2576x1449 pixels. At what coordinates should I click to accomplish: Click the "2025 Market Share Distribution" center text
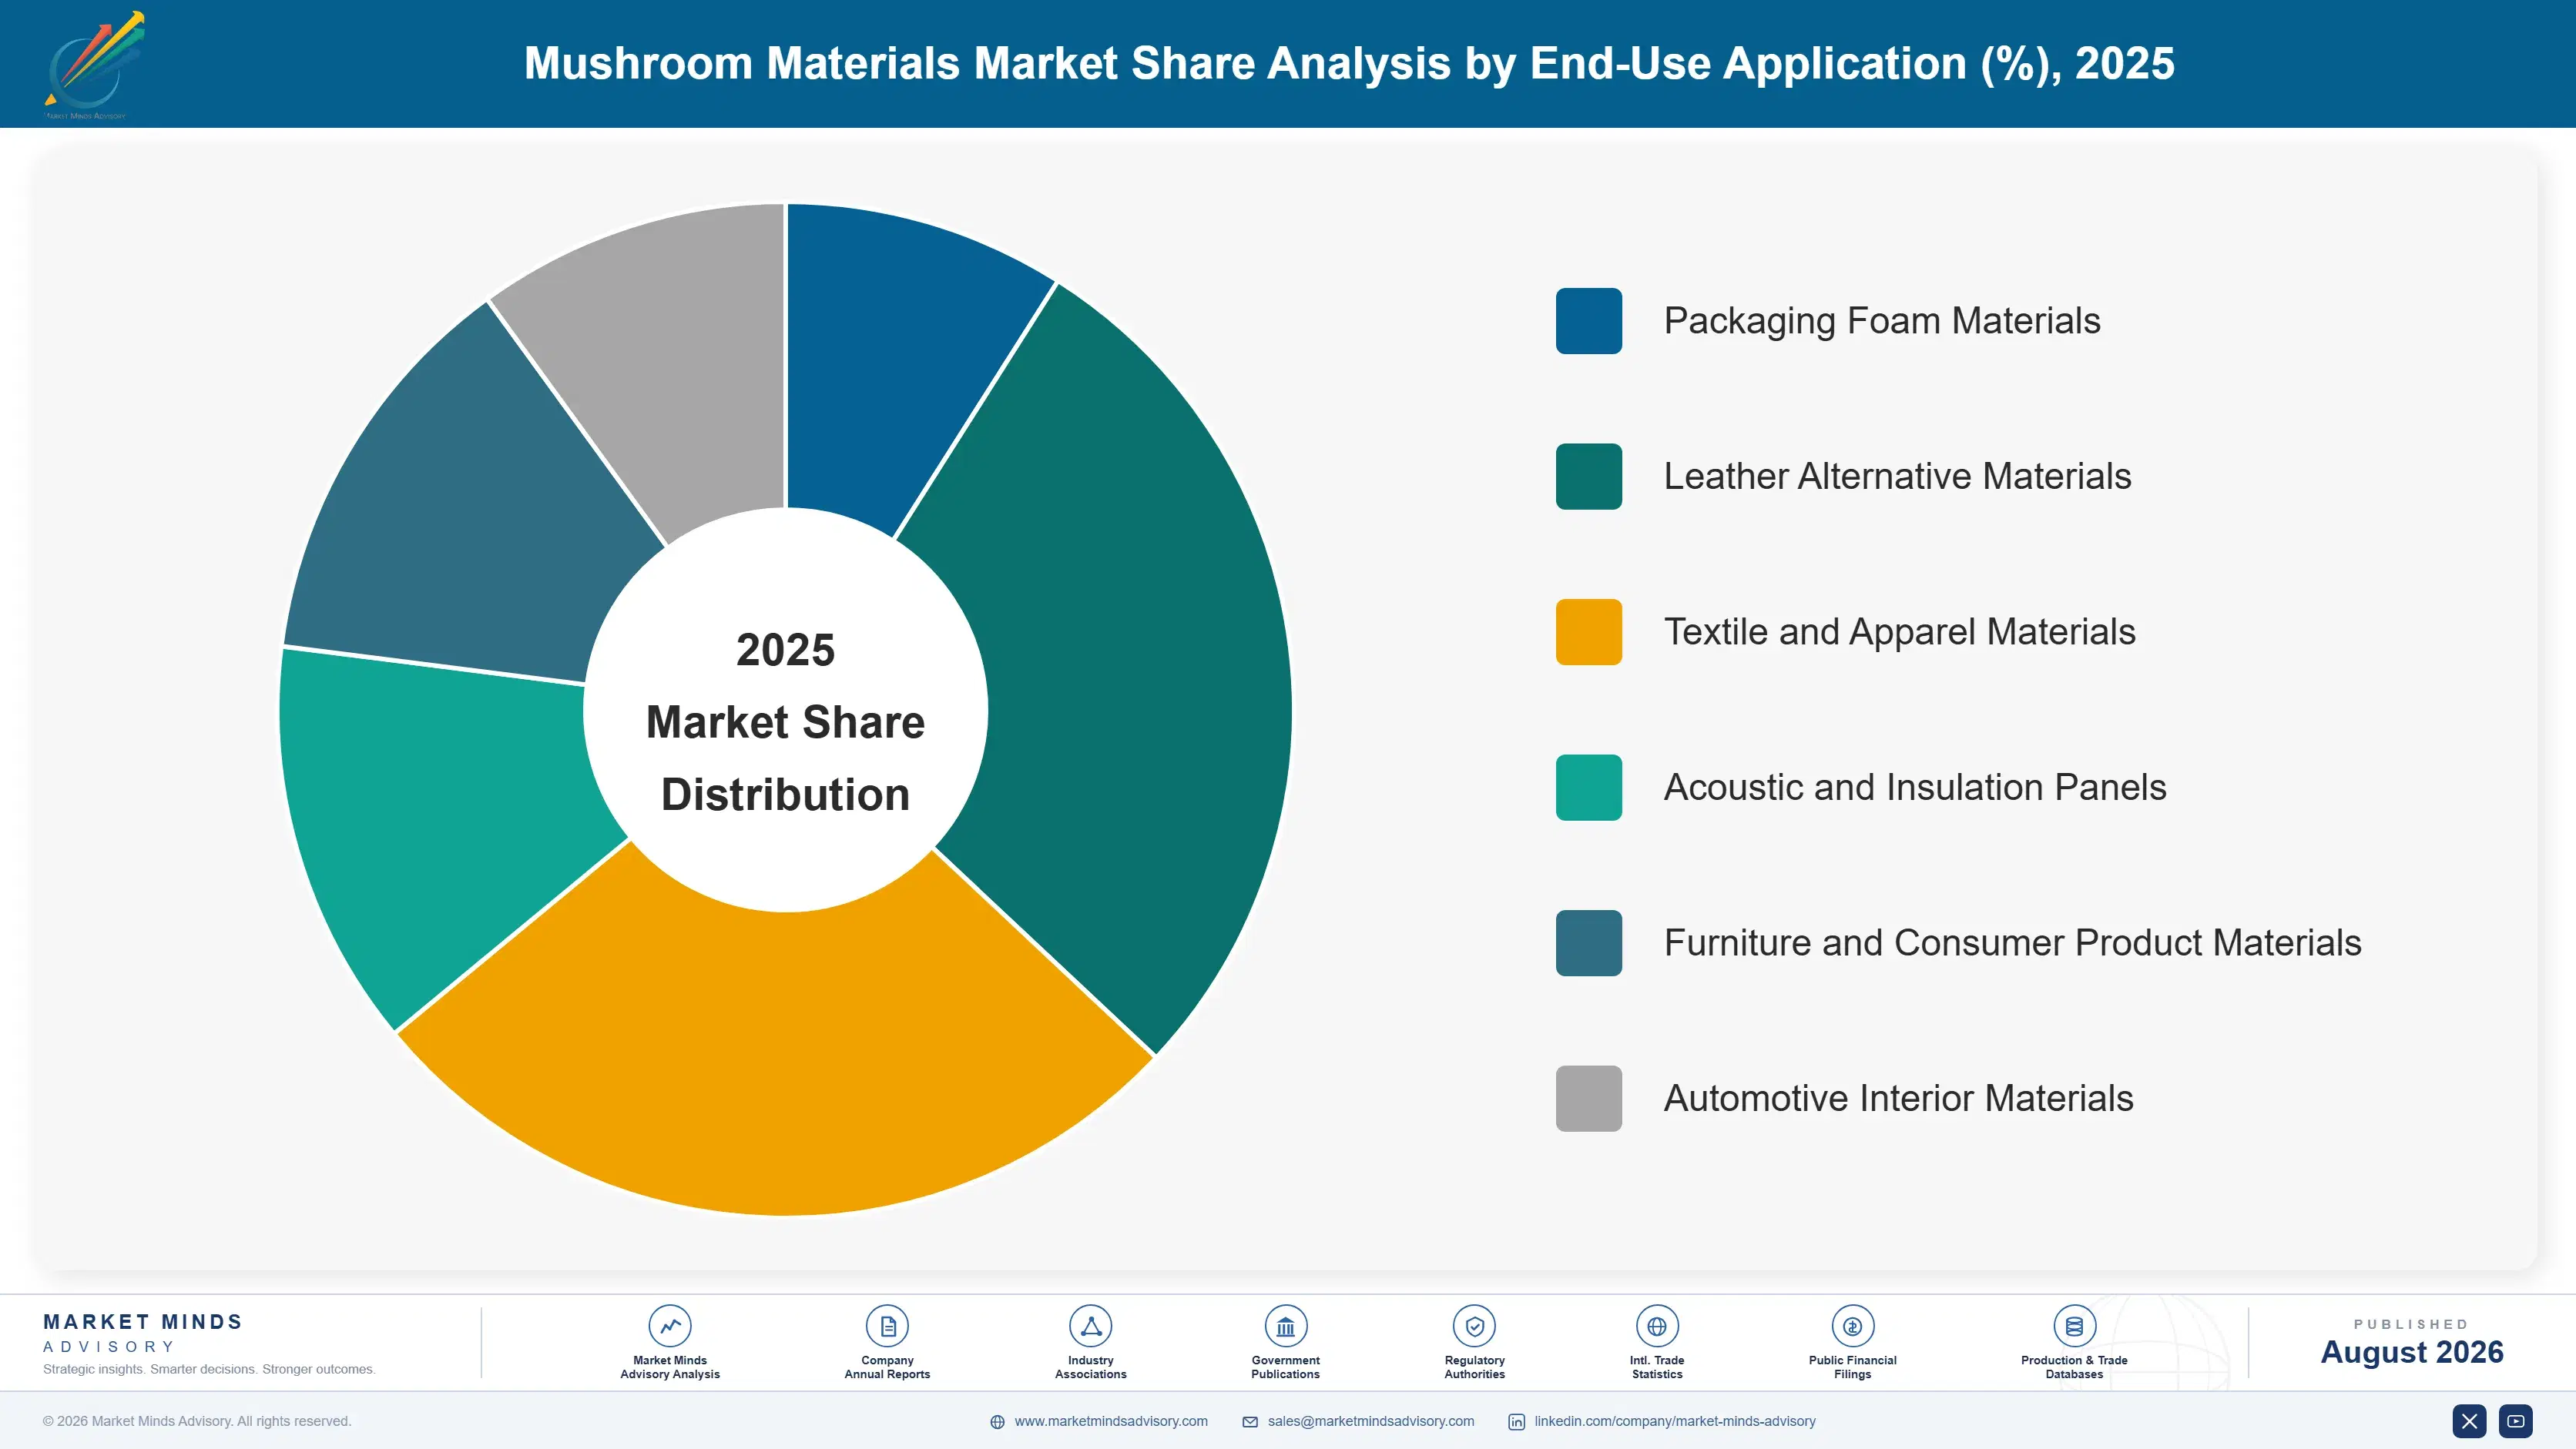click(785, 721)
